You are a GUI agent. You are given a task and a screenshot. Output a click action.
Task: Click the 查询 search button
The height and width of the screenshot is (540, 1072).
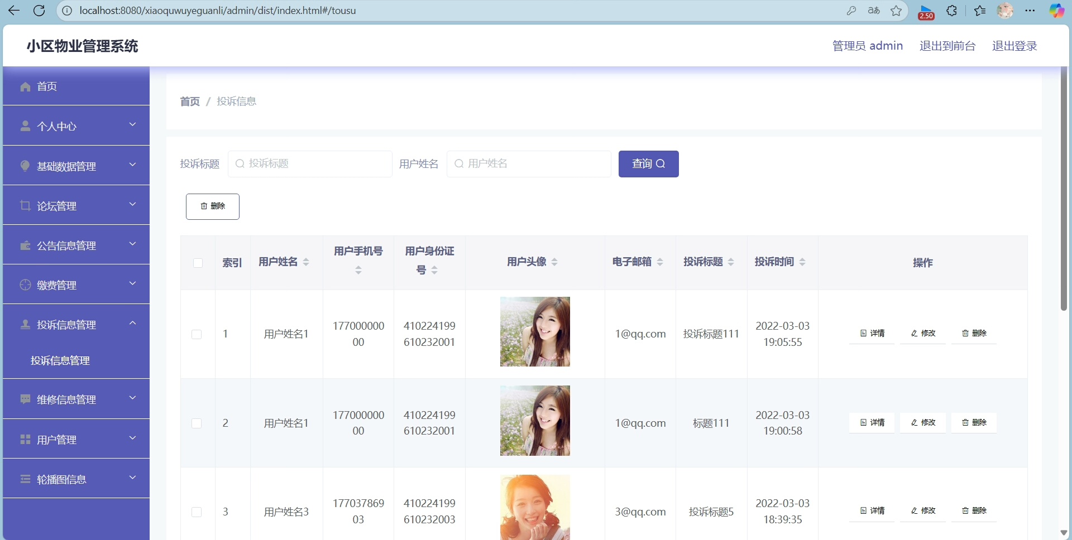coord(648,164)
